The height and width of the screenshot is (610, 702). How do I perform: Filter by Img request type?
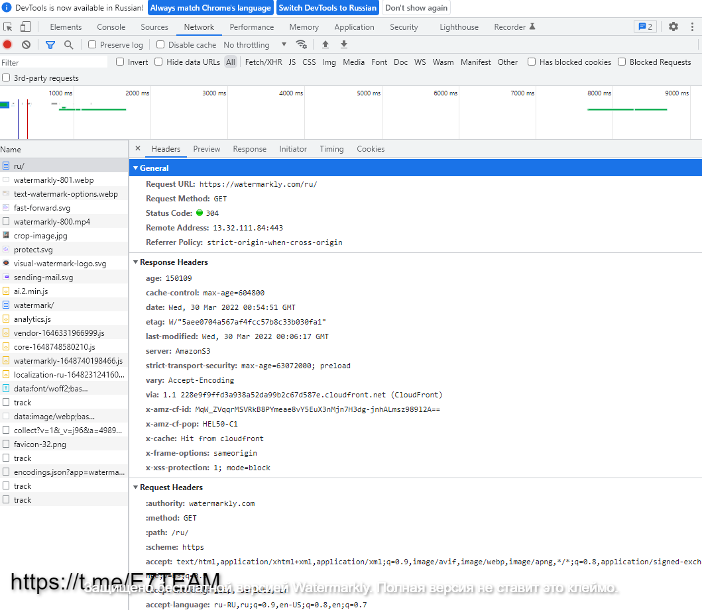click(x=329, y=62)
